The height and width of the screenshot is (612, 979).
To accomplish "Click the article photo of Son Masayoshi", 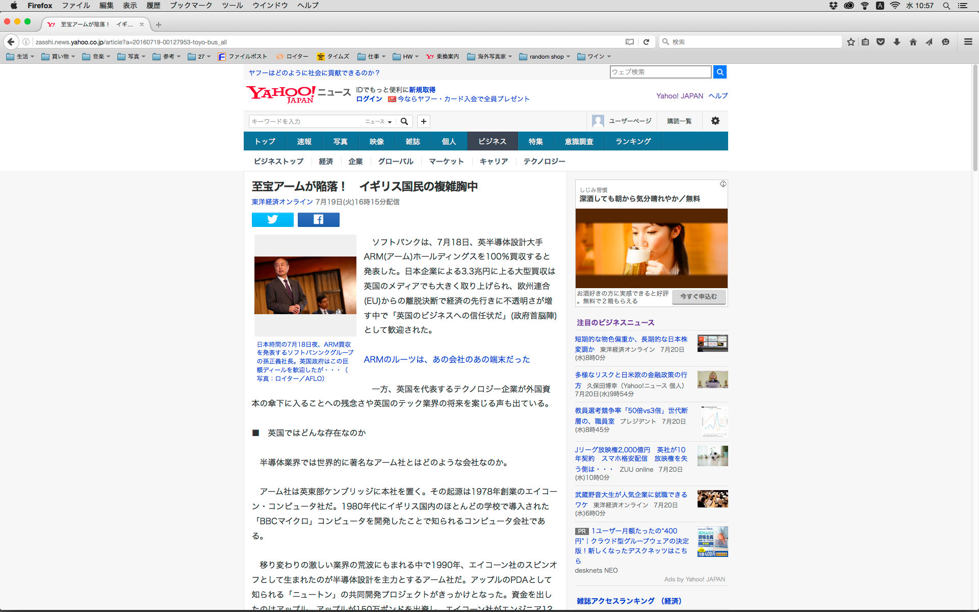I will tap(305, 285).
